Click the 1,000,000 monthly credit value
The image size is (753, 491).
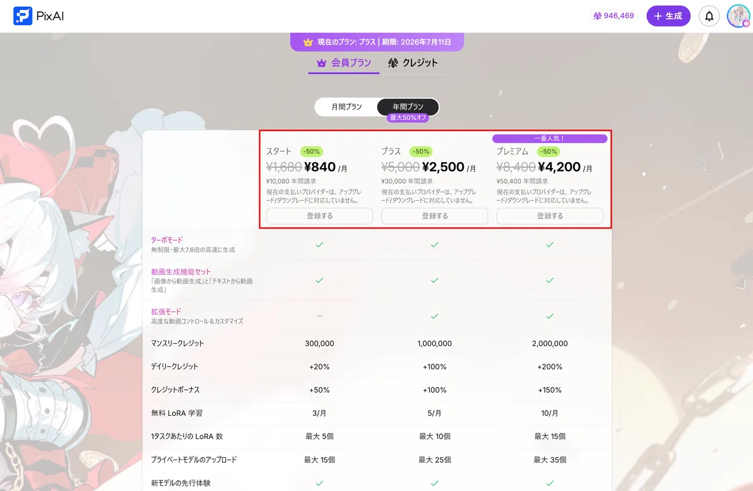(x=434, y=344)
